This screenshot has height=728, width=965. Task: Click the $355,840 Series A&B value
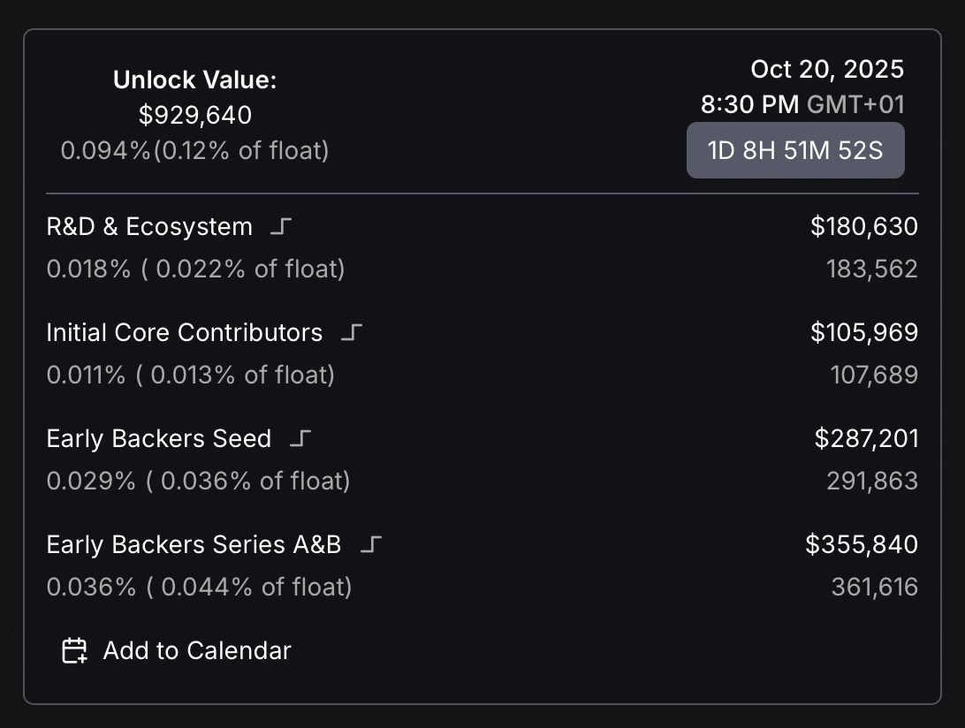862,544
